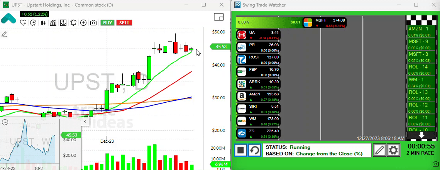Select the AMZN Amazon racer logo
The height and width of the screenshot is (170, 440).
coord(242,97)
